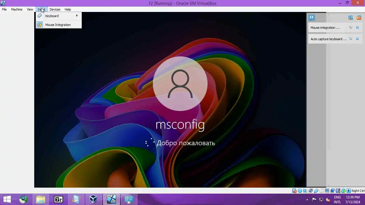Click the keyboard capture arrow status icon

(x=349, y=191)
